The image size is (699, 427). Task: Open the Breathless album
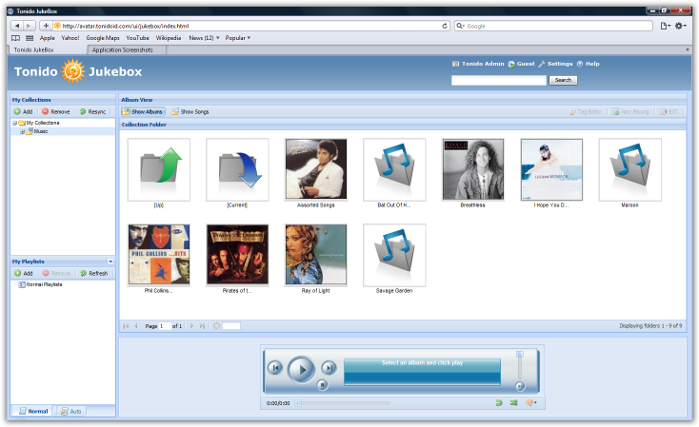point(473,169)
